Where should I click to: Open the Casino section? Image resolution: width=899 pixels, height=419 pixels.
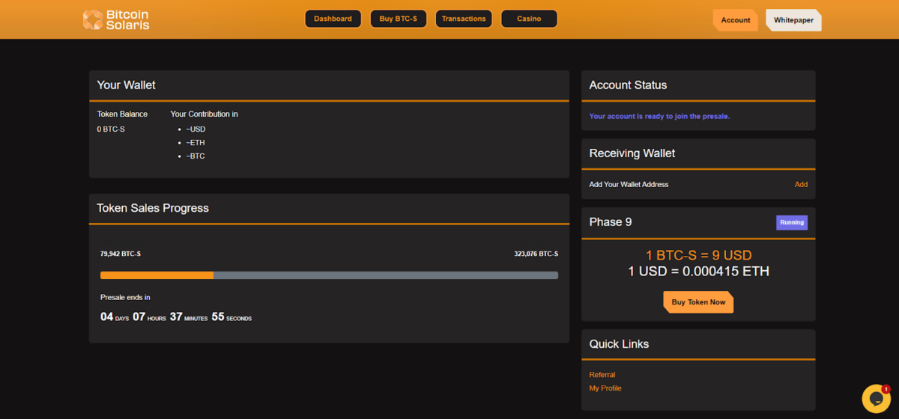(529, 19)
